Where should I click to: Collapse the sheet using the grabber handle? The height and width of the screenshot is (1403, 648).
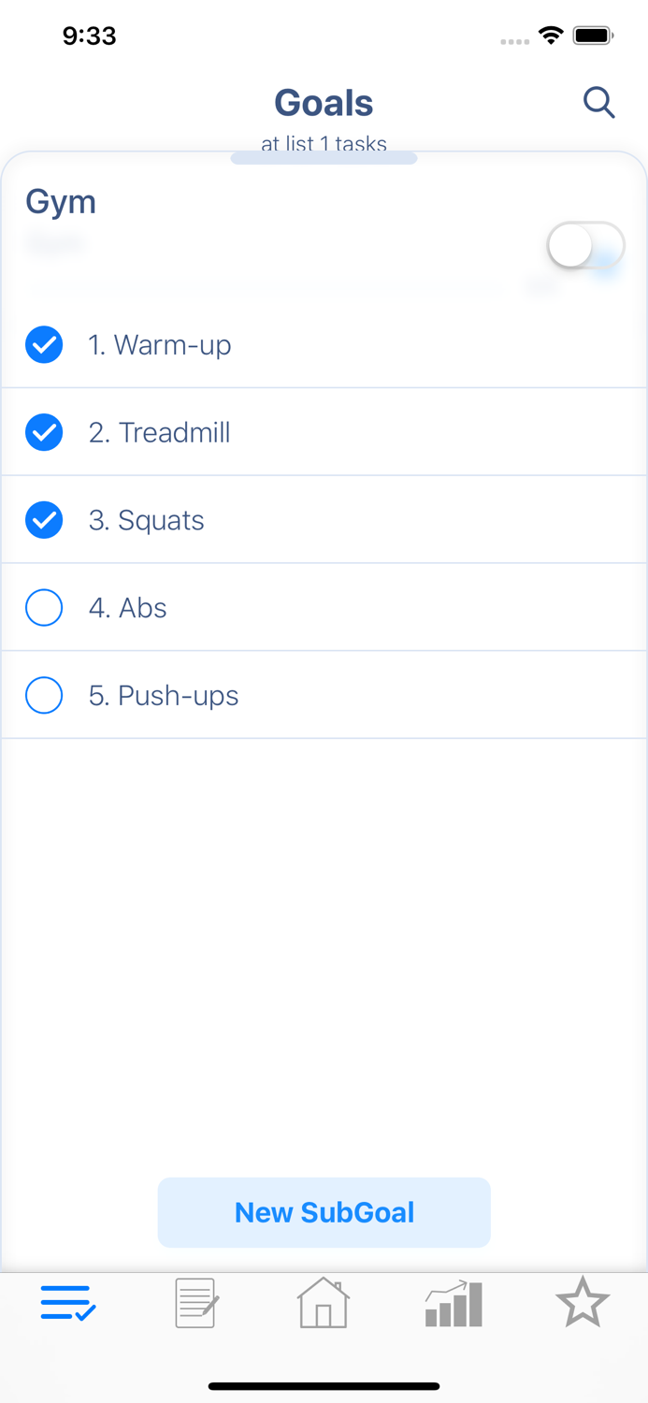[x=324, y=157]
